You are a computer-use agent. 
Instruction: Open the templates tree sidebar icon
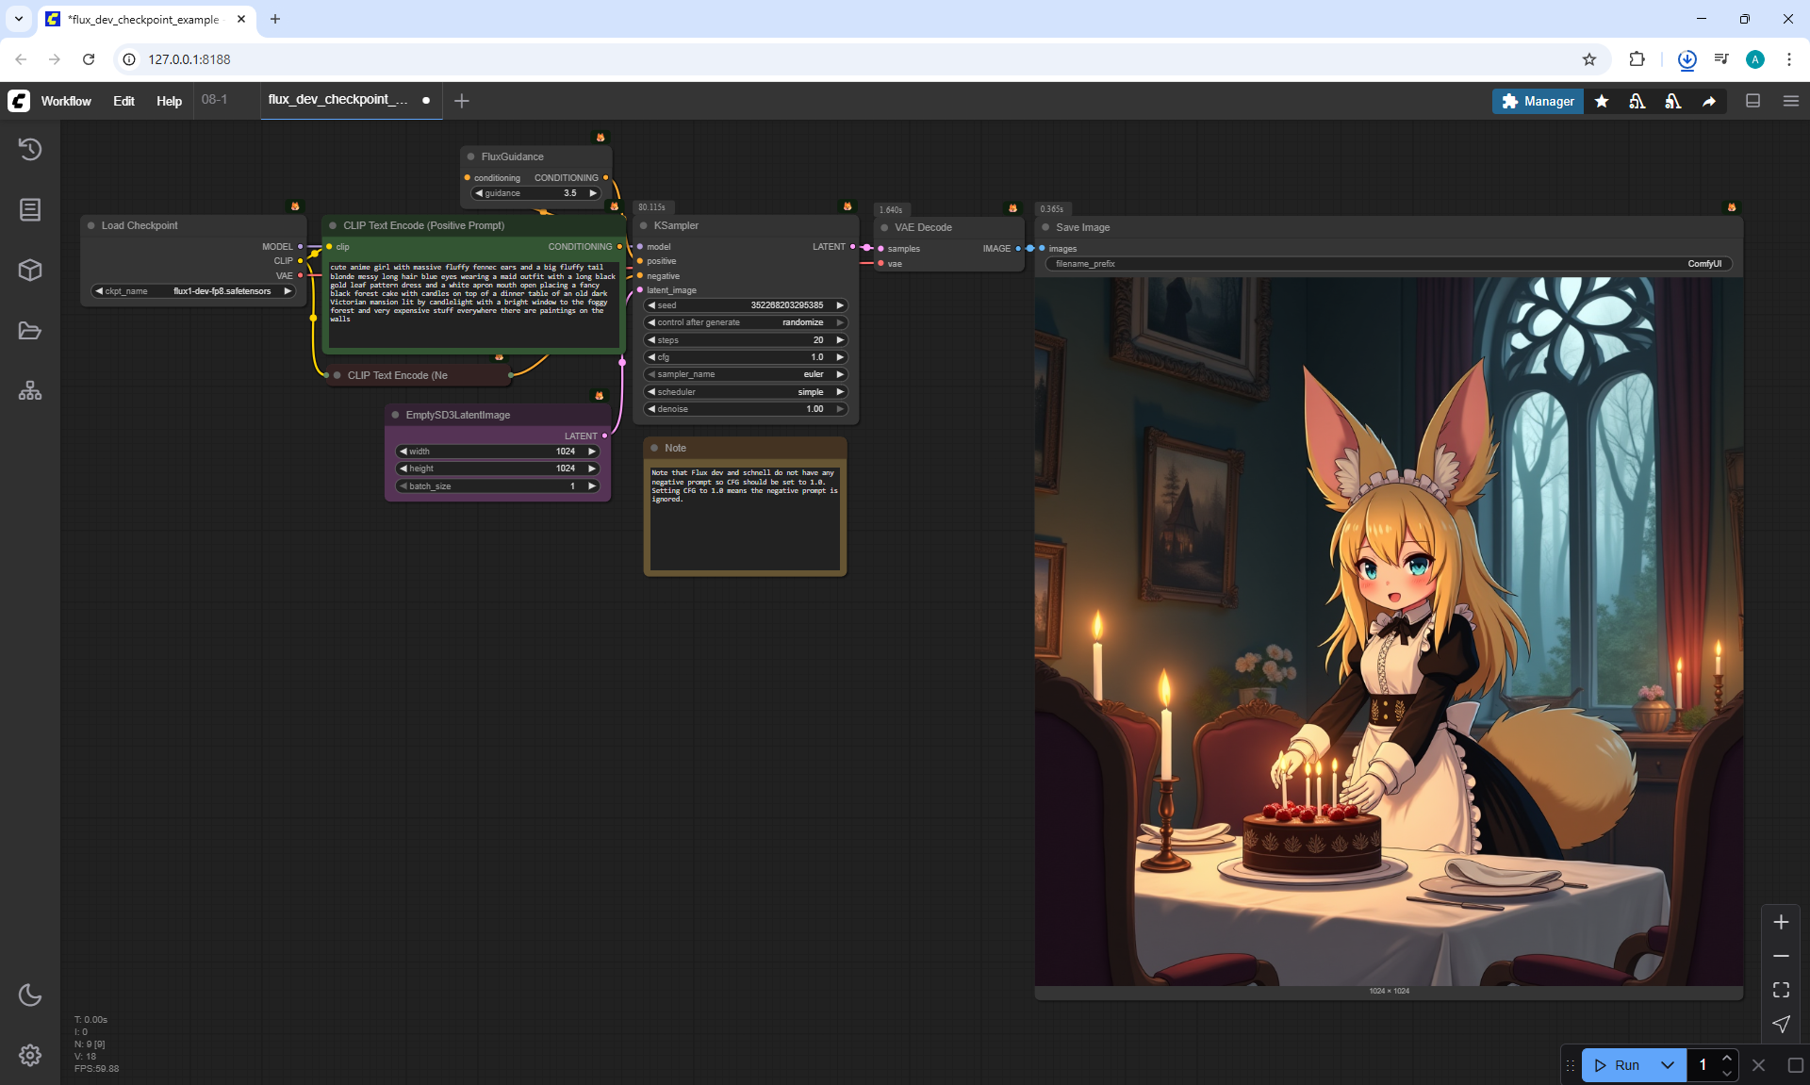(30, 390)
